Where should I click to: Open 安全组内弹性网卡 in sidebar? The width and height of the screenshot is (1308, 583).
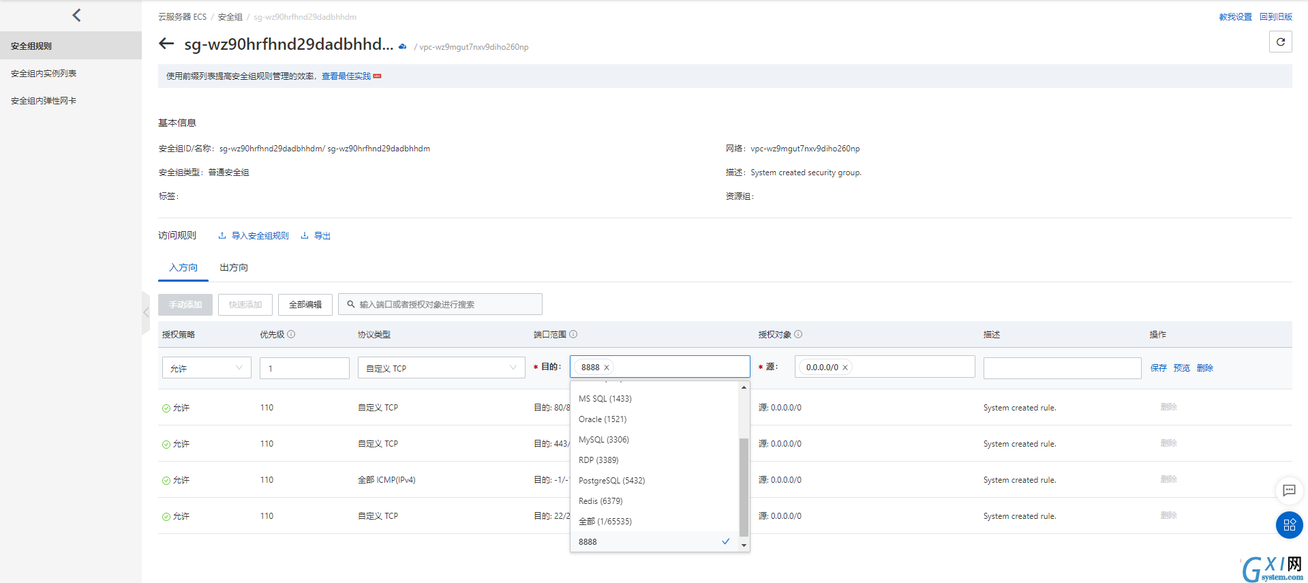point(71,100)
